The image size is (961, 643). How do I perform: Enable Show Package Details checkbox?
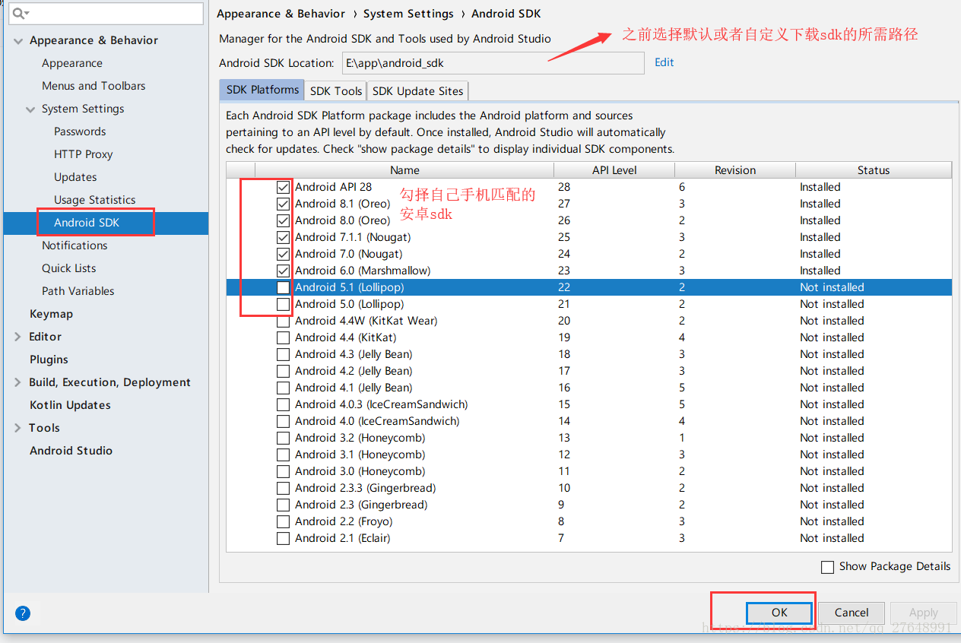pos(827,567)
